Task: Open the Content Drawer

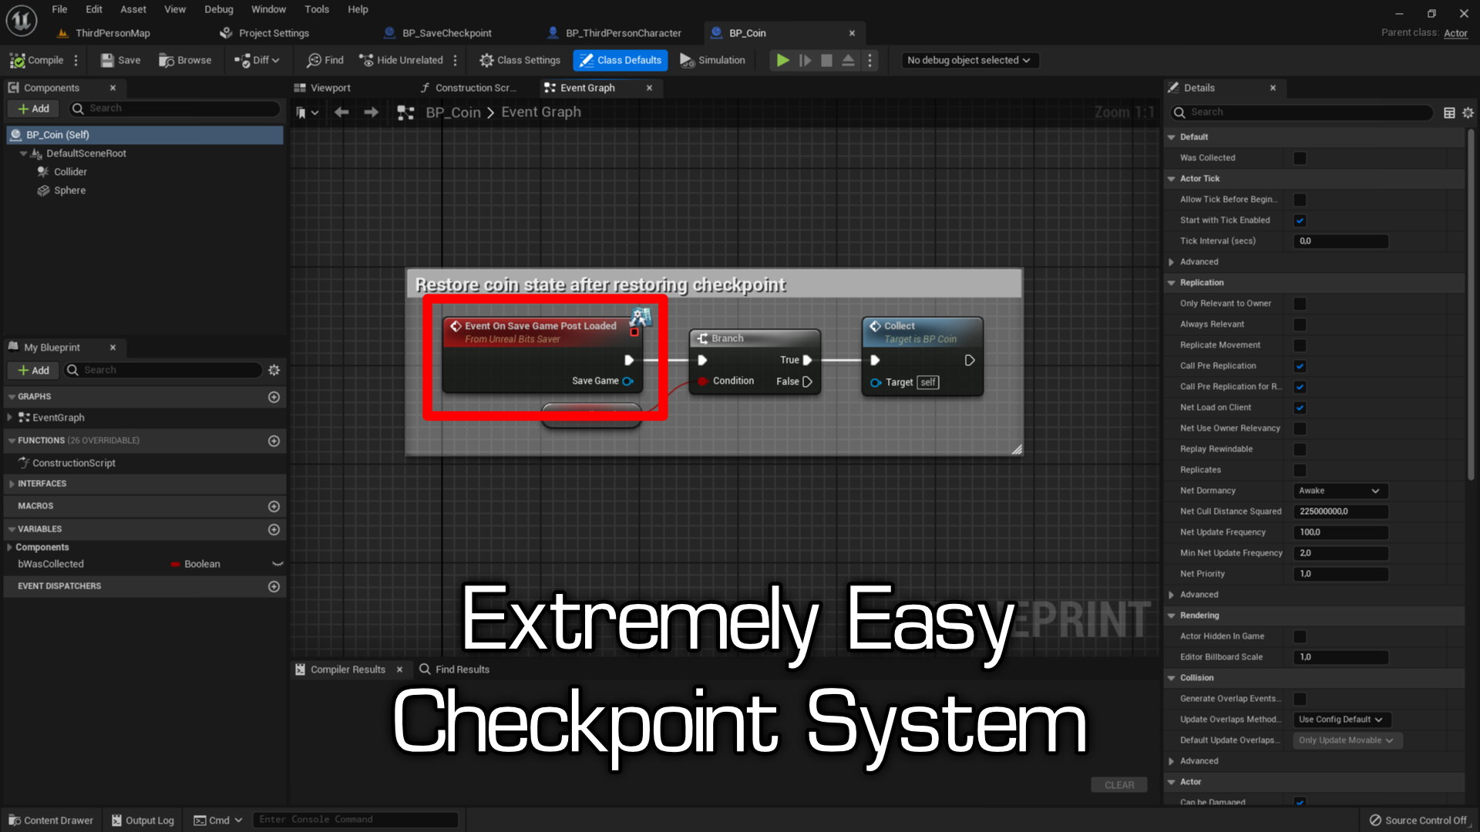Action: pos(51,820)
